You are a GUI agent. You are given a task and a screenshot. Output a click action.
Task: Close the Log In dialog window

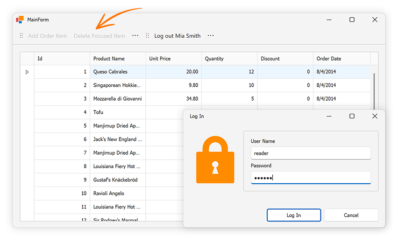[375, 116]
